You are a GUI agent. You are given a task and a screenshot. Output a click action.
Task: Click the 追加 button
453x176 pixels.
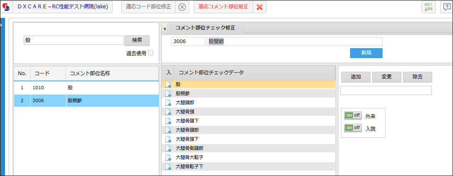pos(356,77)
